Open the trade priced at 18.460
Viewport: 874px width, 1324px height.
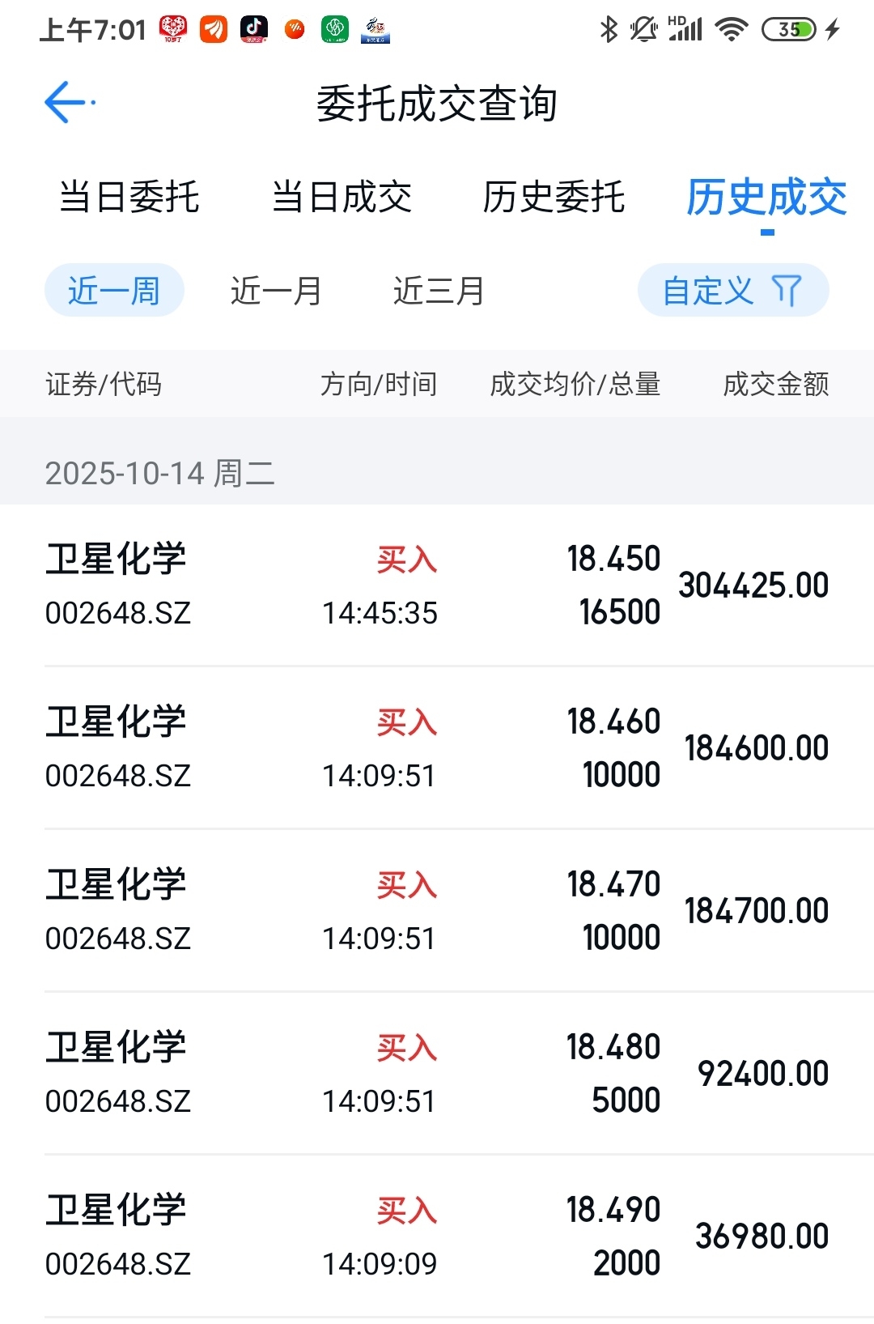coord(437,747)
